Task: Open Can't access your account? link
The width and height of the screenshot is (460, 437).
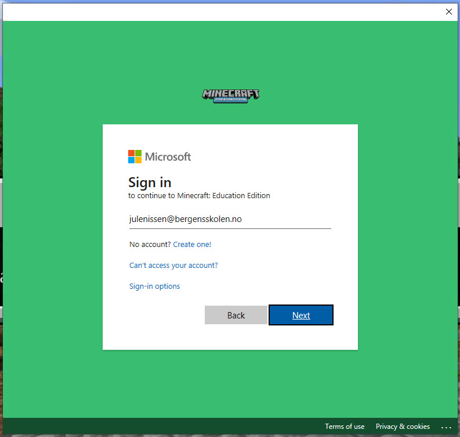Action: 173,266
